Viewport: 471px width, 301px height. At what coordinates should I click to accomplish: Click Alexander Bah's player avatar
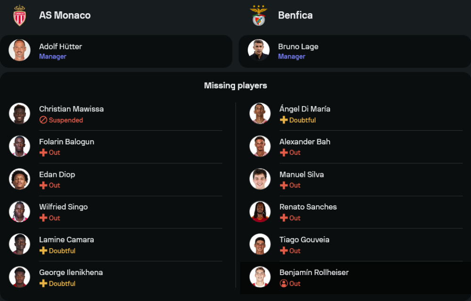pyautogui.click(x=260, y=146)
